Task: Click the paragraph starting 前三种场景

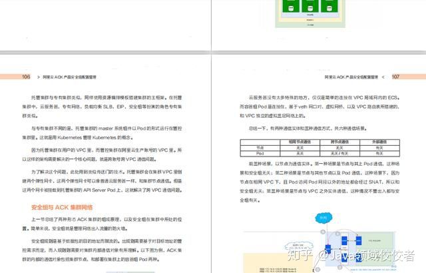Action: [x=319, y=182]
